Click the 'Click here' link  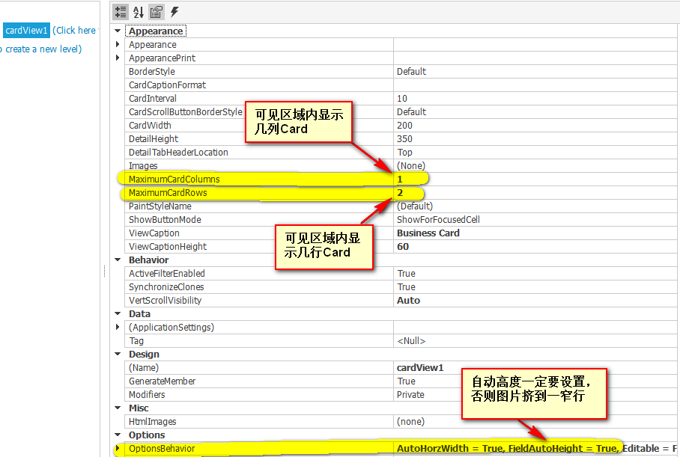[74, 31]
